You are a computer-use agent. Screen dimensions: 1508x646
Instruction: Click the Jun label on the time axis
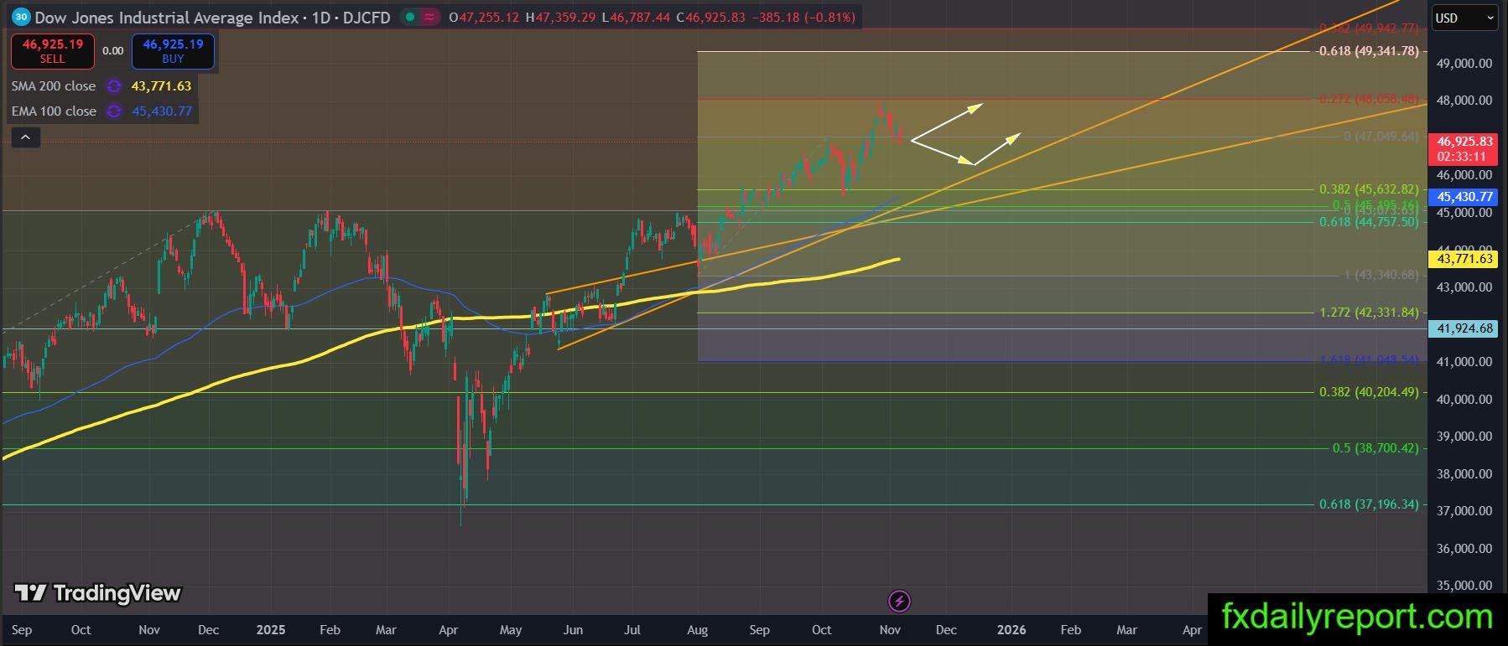coord(573,630)
